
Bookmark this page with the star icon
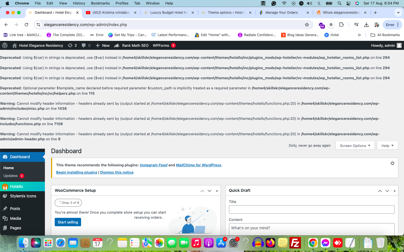(x=307, y=25)
